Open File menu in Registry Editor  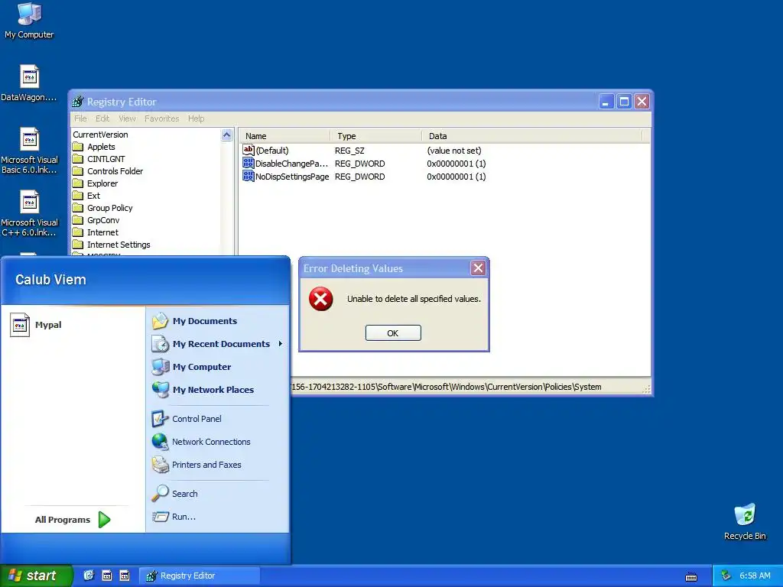(80, 118)
